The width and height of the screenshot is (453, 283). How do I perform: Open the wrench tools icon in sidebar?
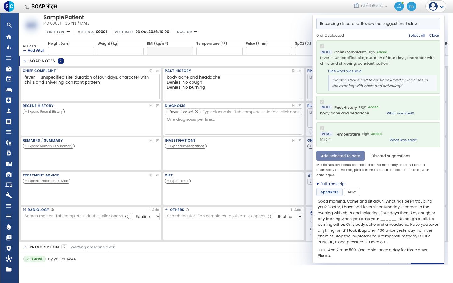click(x=9, y=195)
